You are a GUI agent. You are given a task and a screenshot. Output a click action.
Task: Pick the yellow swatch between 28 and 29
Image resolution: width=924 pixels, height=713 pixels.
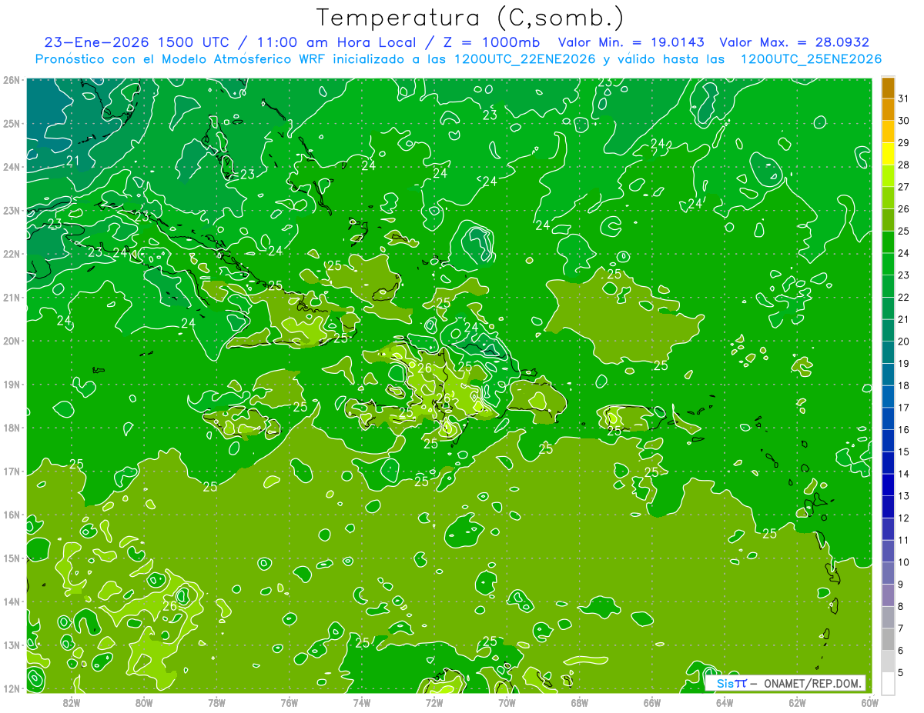888,154
